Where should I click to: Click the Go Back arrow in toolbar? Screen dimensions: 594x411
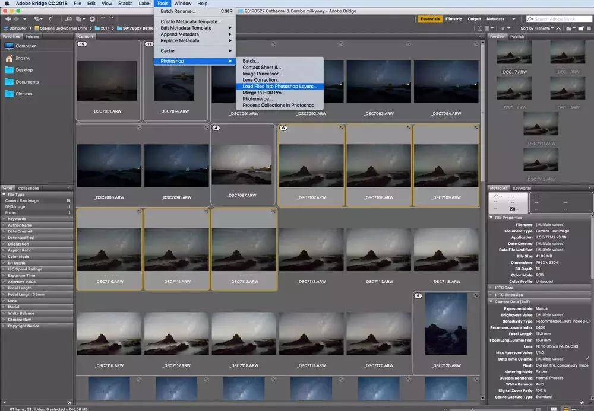pyautogui.click(x=8, y=19)
